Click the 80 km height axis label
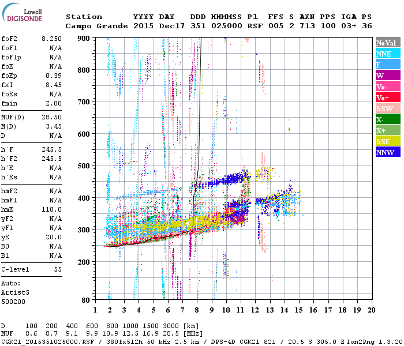The width and height of the screenshot is (404, 346). tap(85, 300)
